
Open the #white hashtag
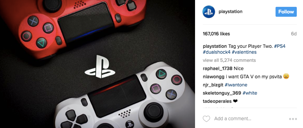250,93
